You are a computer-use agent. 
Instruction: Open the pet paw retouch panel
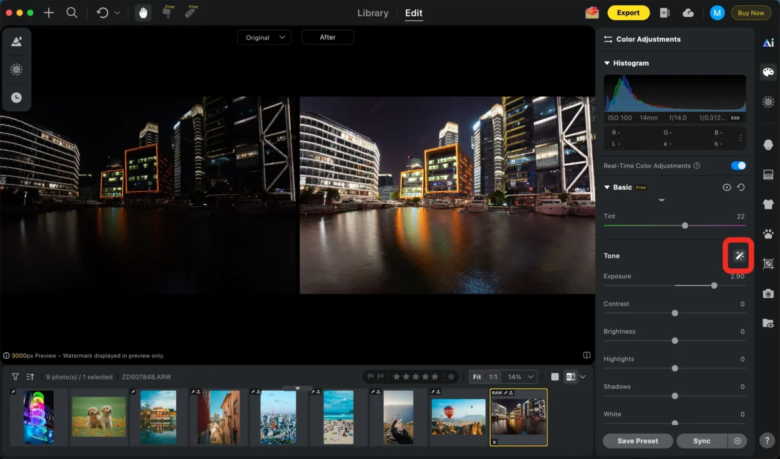point(768,233)
